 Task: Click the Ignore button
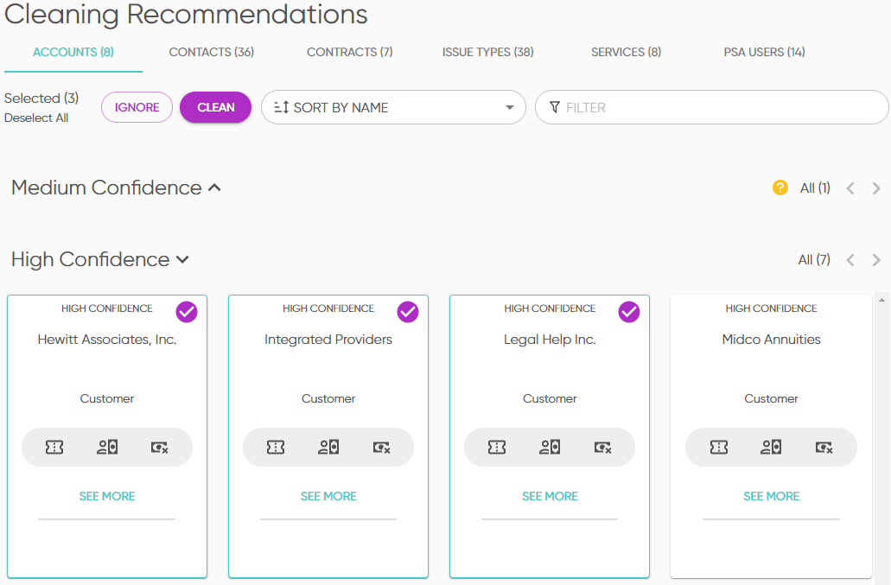[137, 107]
